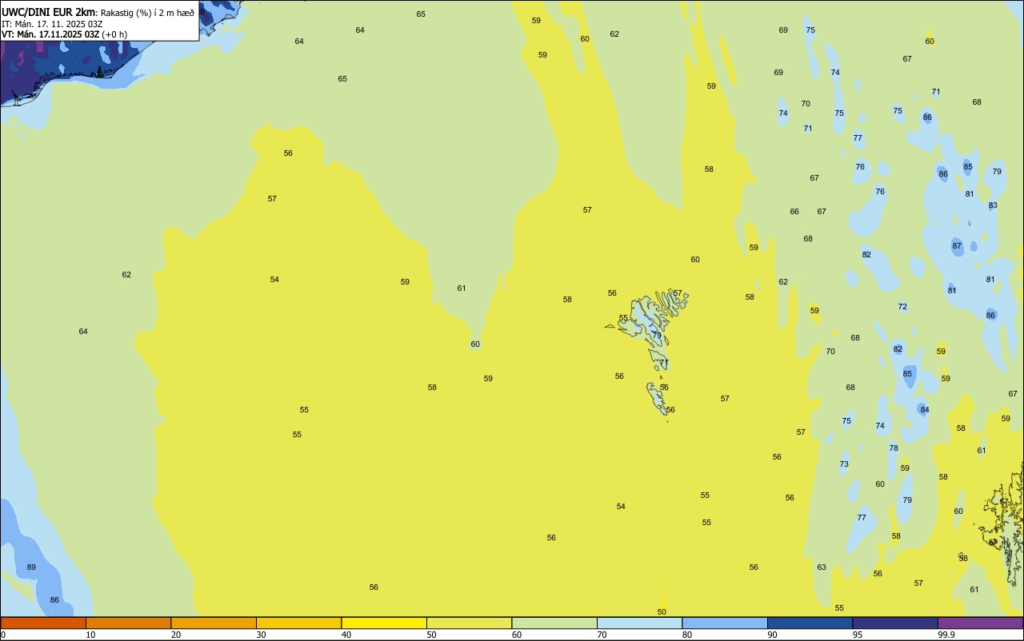Click the 'VT: Mán. 17.11.2025 03Z (+0 h)' valid time line
The height and width of the screenshot is (641, 1024).
pos(65,34)
